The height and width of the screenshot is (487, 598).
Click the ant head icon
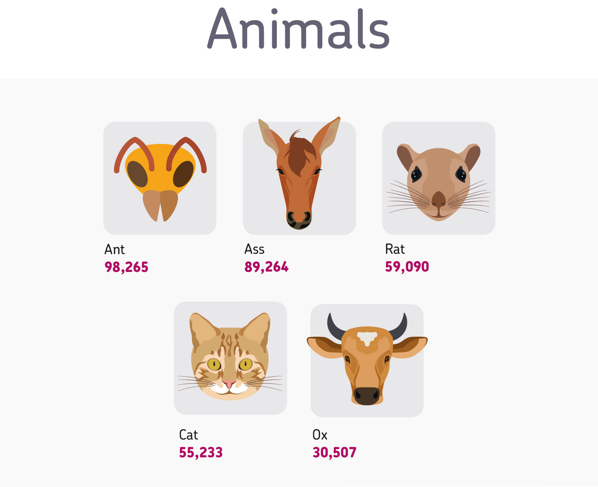click(x=160, y=179)
